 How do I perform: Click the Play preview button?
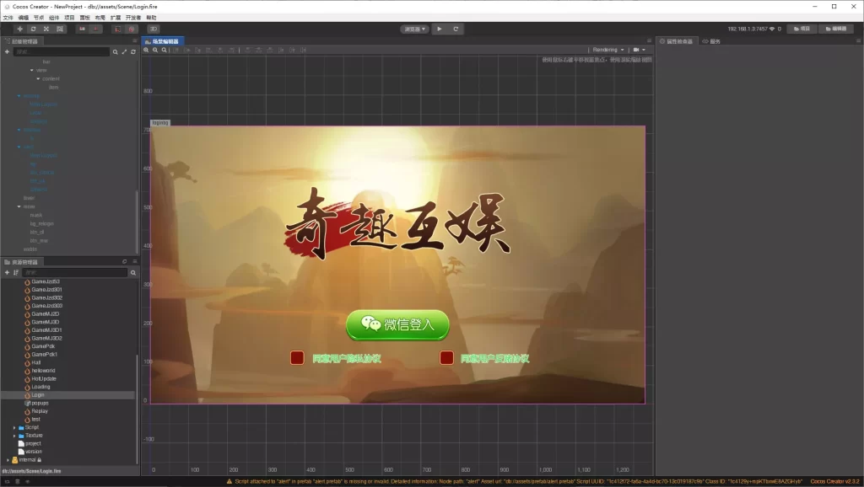tap(439, 29)
